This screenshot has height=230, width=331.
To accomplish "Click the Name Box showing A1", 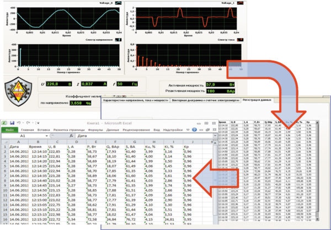I will click(23, 136).
